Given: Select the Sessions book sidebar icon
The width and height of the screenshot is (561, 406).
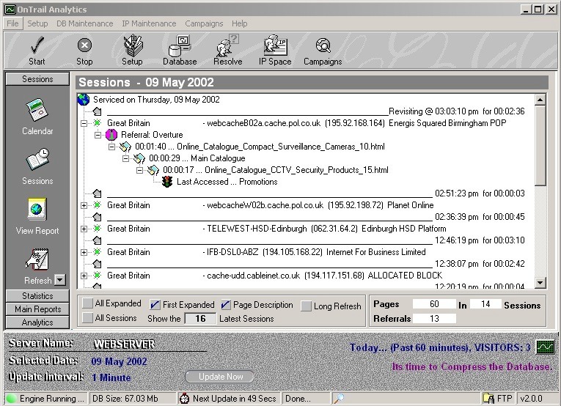Looking at the screenshot, I should (37, 160).
